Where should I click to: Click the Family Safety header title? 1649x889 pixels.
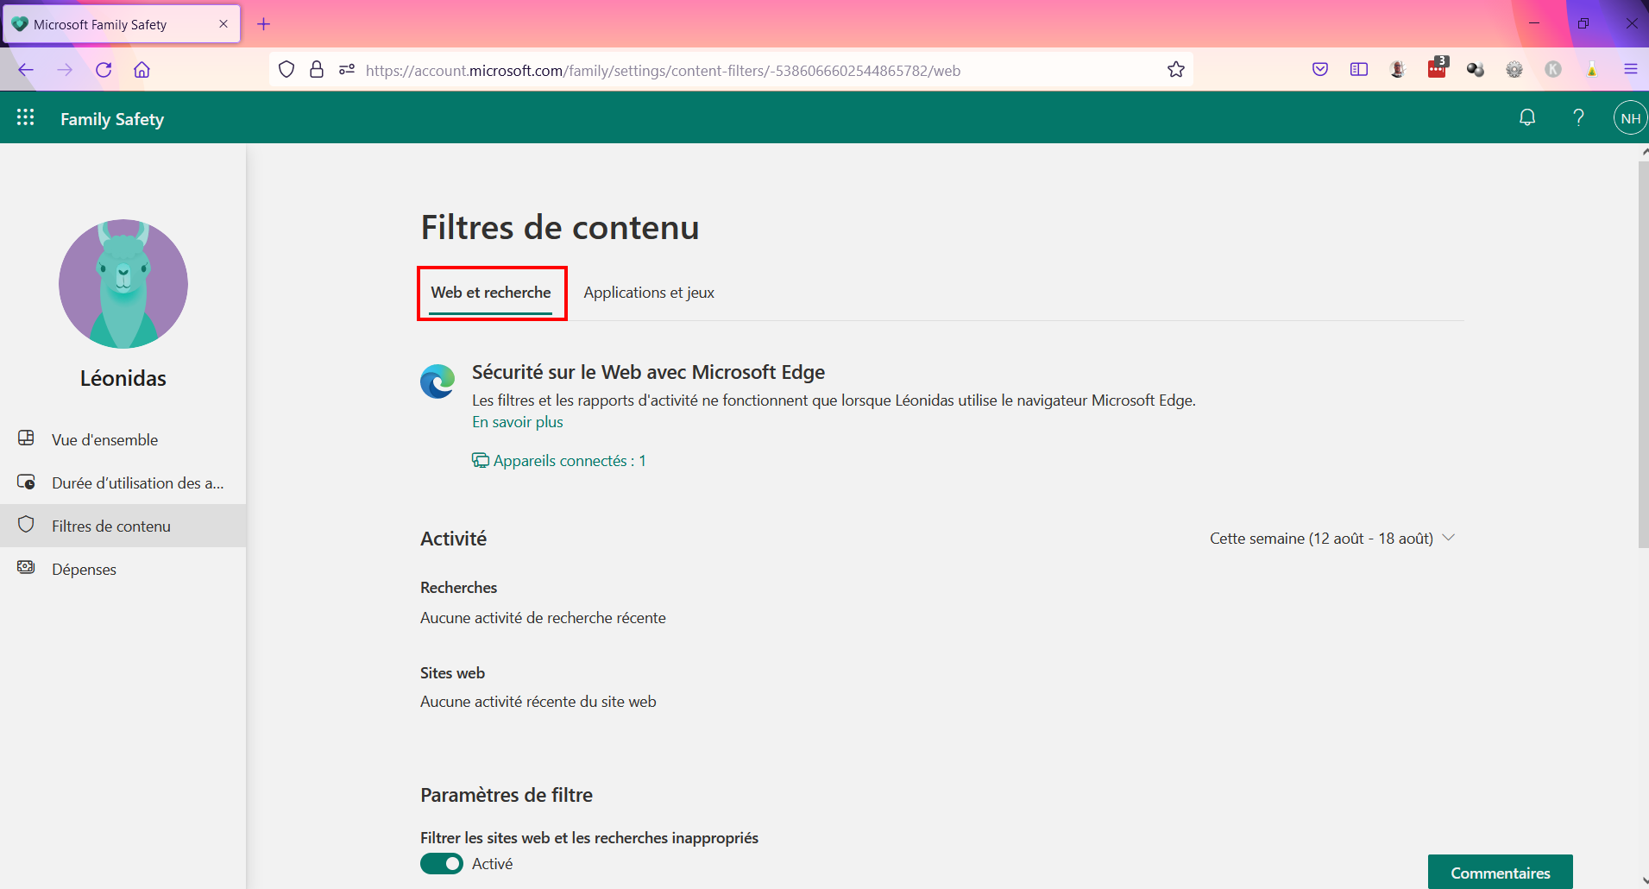(112, 119)
